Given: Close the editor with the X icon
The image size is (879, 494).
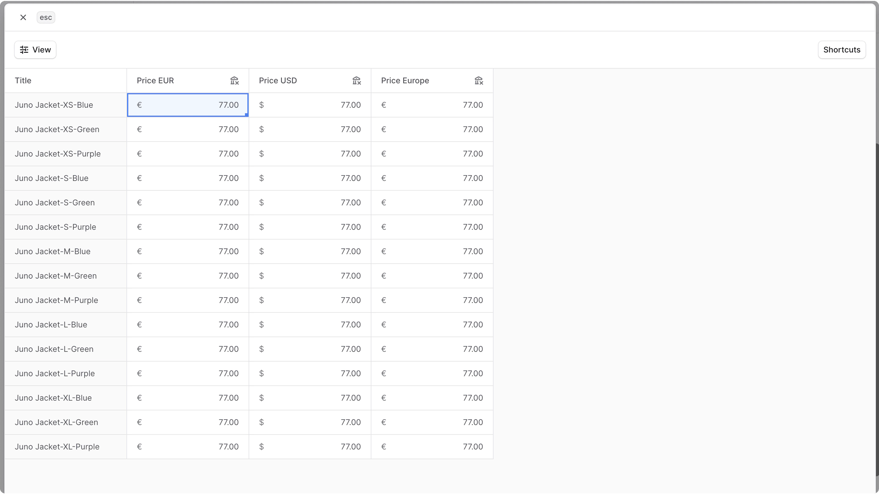Looking at the screenshot, I should pos(23,17).
